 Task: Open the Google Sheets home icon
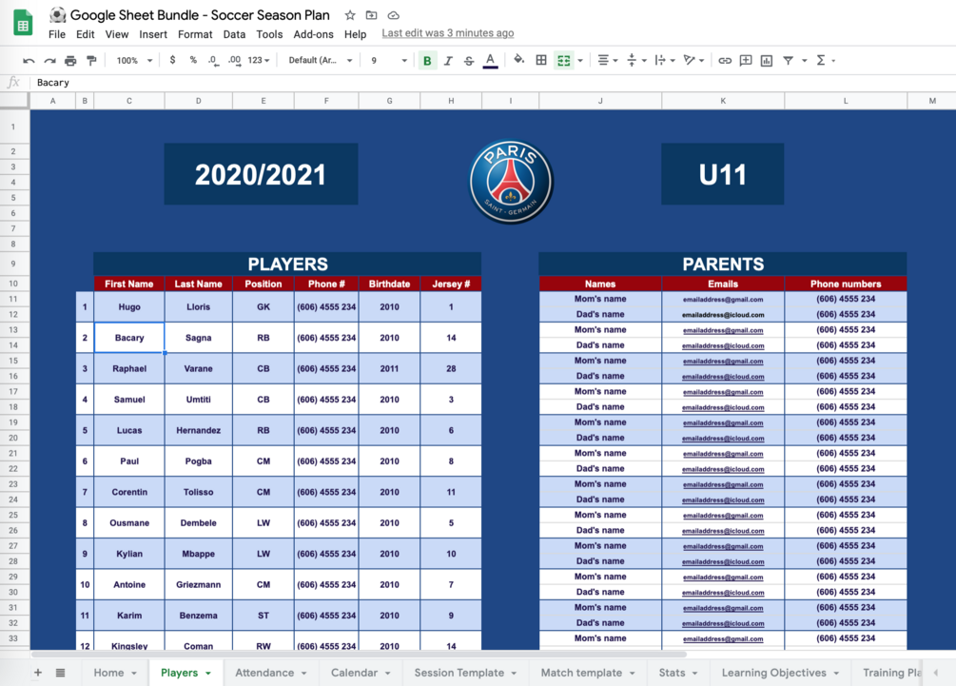click(x=23, y=25)
